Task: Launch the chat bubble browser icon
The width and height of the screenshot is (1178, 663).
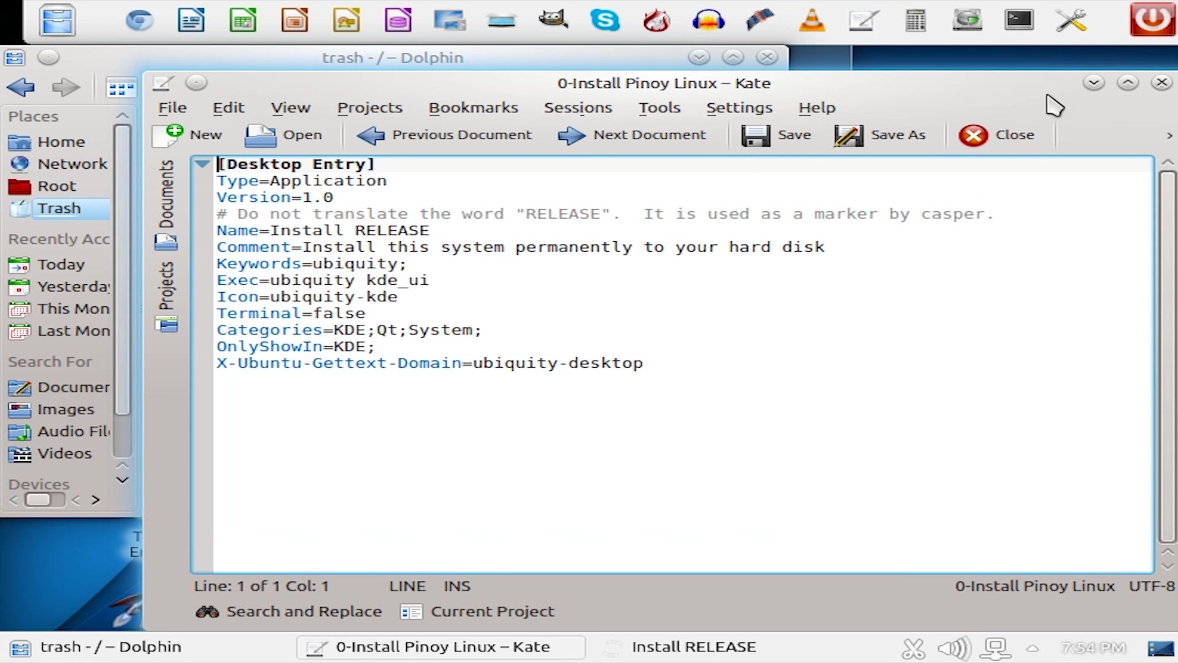Action: coord(139,21)
